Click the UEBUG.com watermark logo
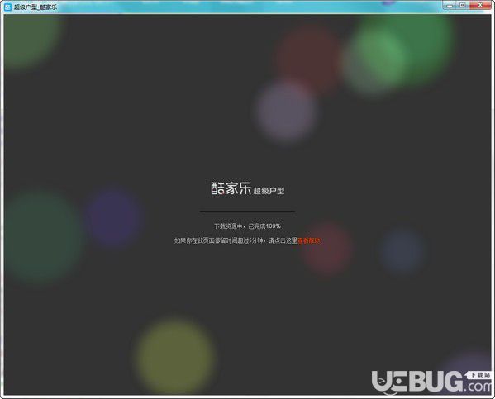 [x=431, y=383]
